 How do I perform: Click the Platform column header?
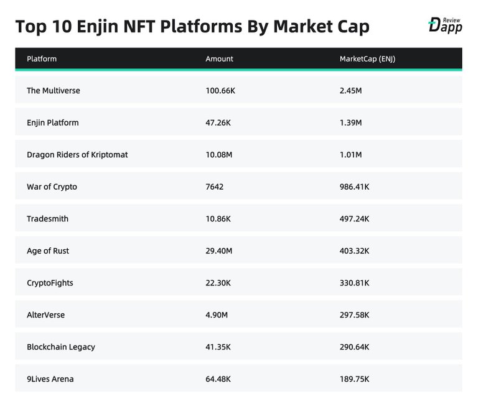(42, 59)
